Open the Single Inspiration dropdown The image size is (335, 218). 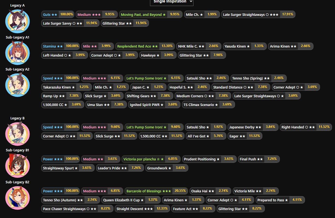pos(172,2)
